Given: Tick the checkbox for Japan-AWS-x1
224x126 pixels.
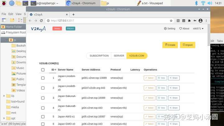Looking at the screenshot, I should pos(43,117).
